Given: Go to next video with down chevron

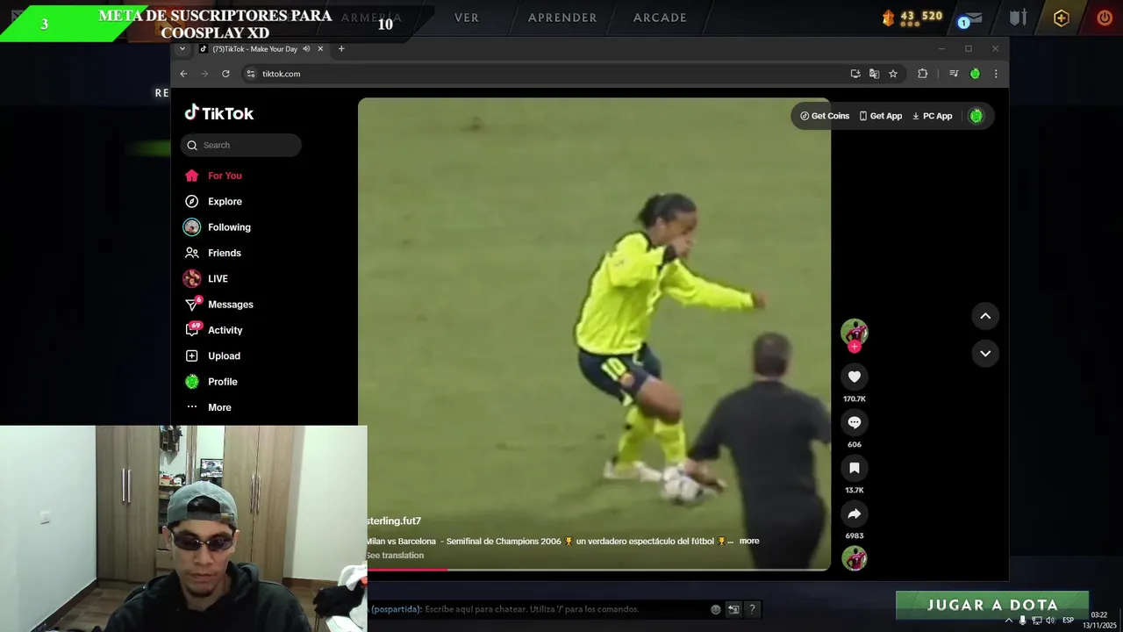Looking at the screenshot, I should tap(985, 354).
